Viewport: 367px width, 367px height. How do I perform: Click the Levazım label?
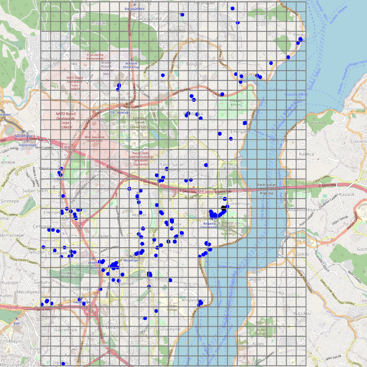[x=114, y=327]
